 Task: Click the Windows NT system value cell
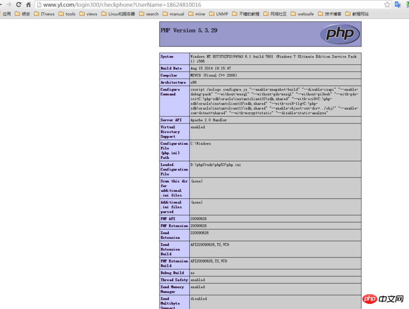275,59
